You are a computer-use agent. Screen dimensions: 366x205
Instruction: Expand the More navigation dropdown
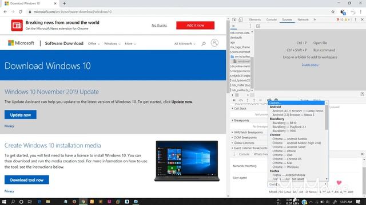(x=130, y=44)
